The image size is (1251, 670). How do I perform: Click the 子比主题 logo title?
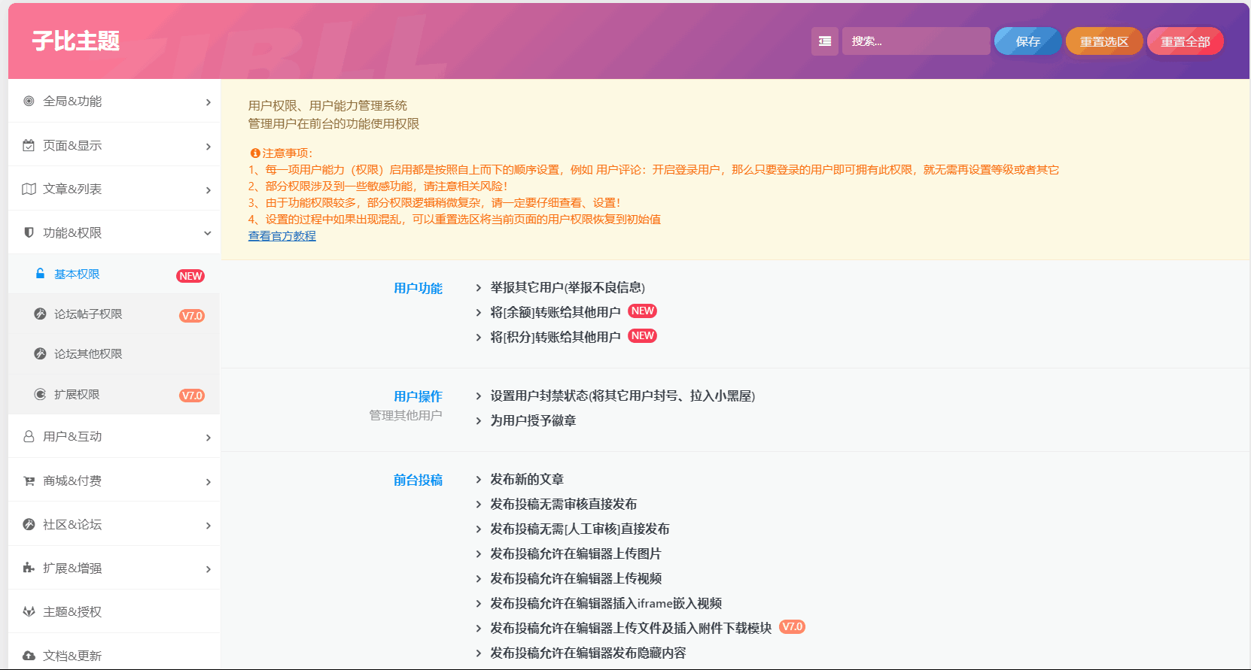coord(76,41)
